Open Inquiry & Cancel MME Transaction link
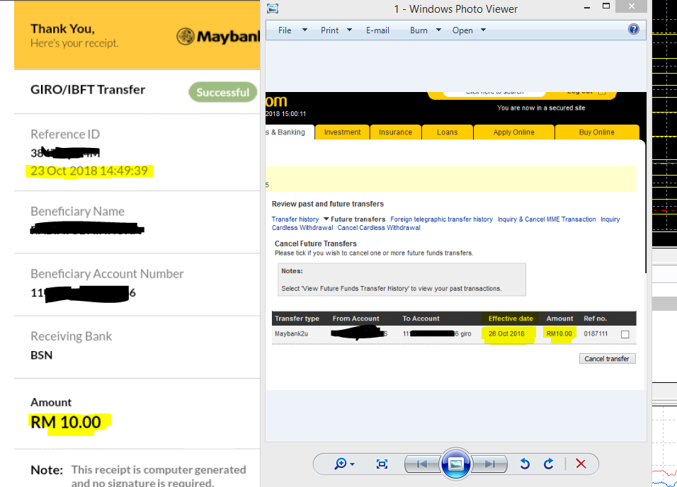Viewport: 677px width, 487px height. 547,219
